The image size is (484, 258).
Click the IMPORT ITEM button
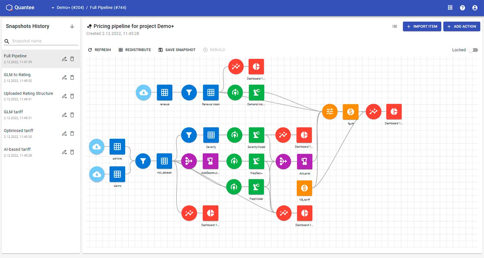coord(422,26)
